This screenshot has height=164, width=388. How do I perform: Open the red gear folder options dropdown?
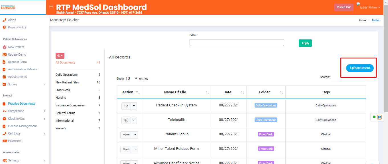coord(60,56)
